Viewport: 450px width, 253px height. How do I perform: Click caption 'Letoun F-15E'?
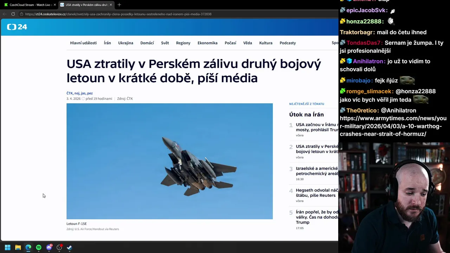[77, 224]
